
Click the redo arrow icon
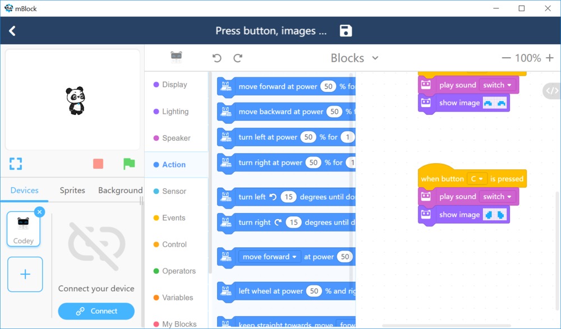coord(238,58)
